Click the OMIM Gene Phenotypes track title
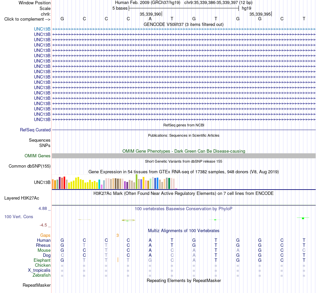The image size is (316, 293). (184, 151)
